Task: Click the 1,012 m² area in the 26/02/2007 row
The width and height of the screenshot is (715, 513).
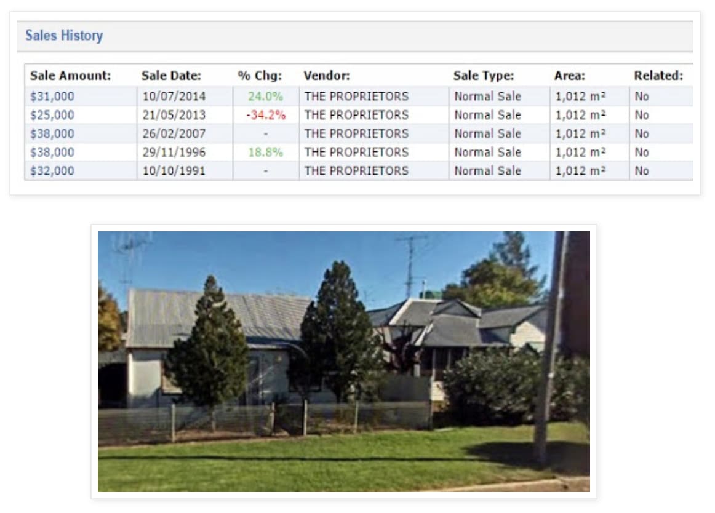Action: click(580, 134)
